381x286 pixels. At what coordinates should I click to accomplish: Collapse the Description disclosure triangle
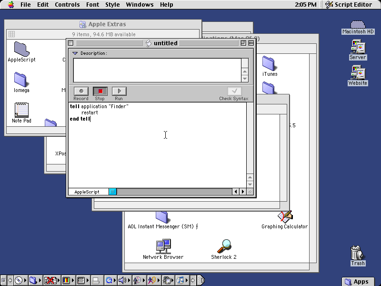click(x=75, y=53)
